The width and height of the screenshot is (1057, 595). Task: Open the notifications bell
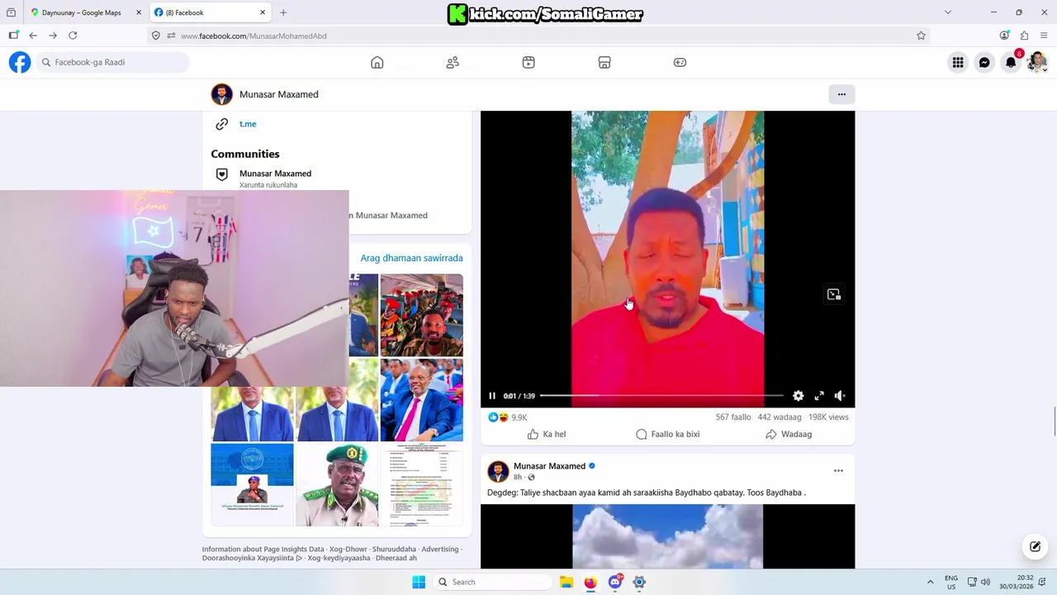pyautogui.click(x=1011, y=62)
